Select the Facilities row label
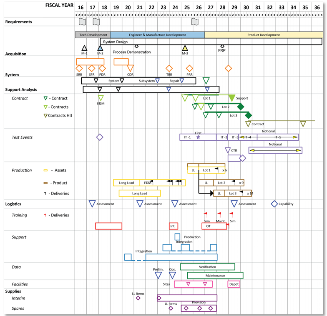This screenshot has width=327, height=316. pos(20,284)
